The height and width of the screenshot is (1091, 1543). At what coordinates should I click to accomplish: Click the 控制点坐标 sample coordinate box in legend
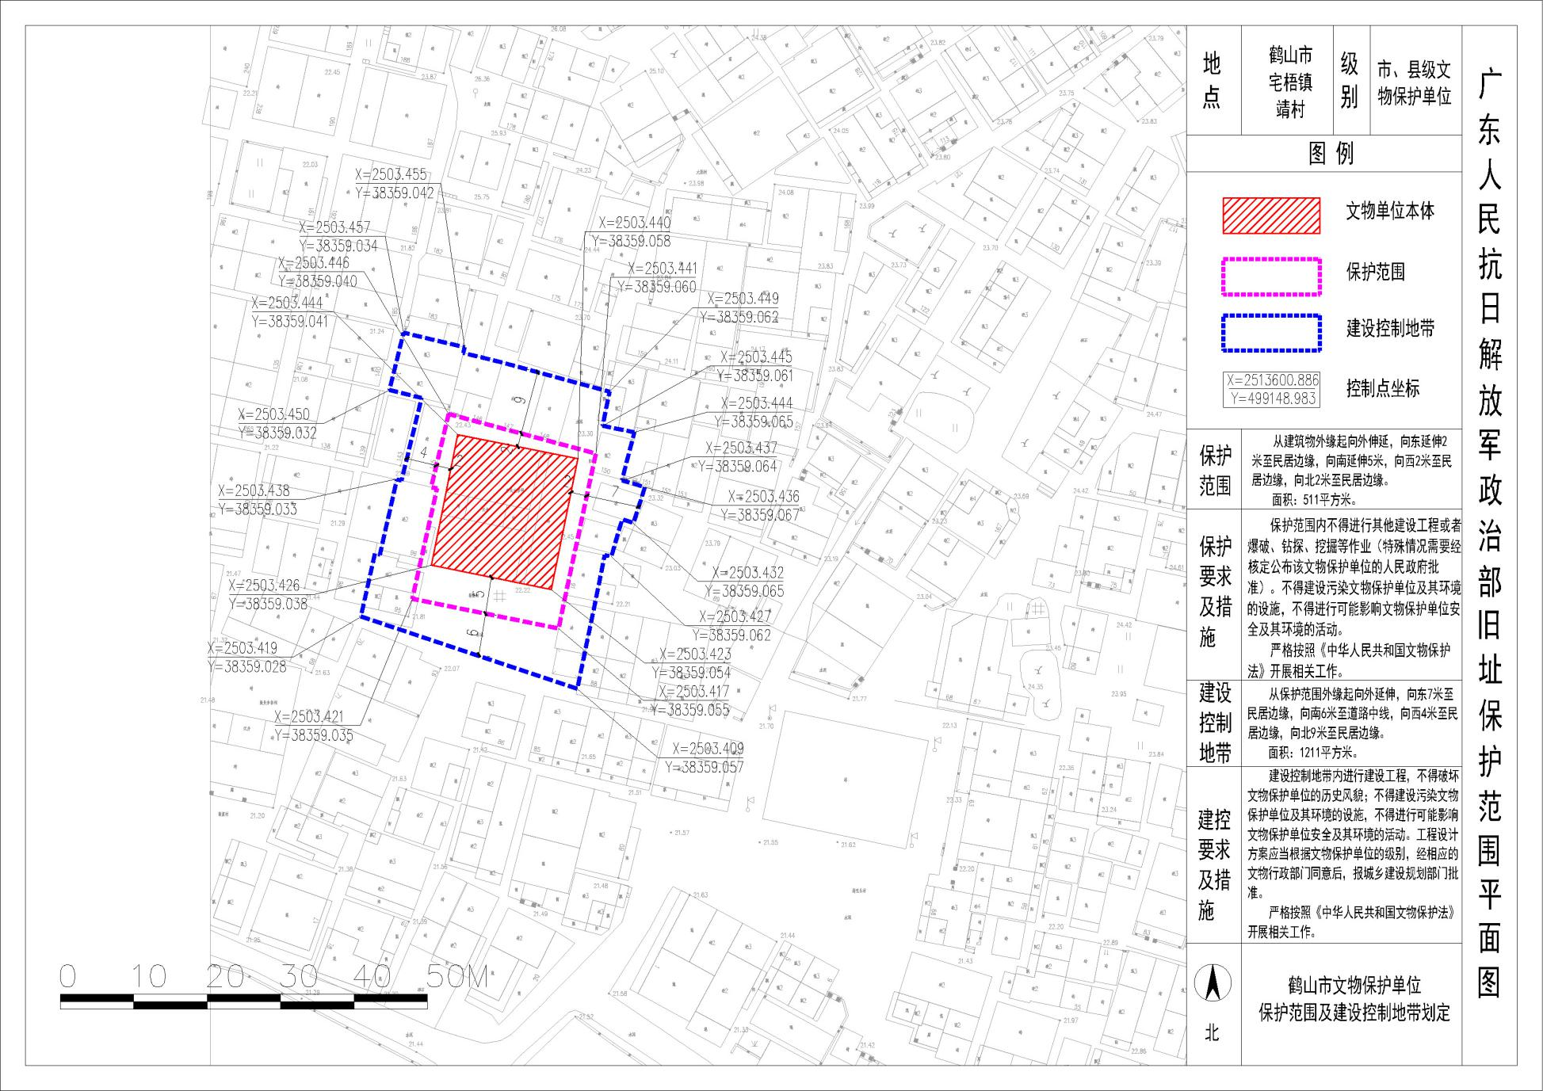pos(1271,389)
